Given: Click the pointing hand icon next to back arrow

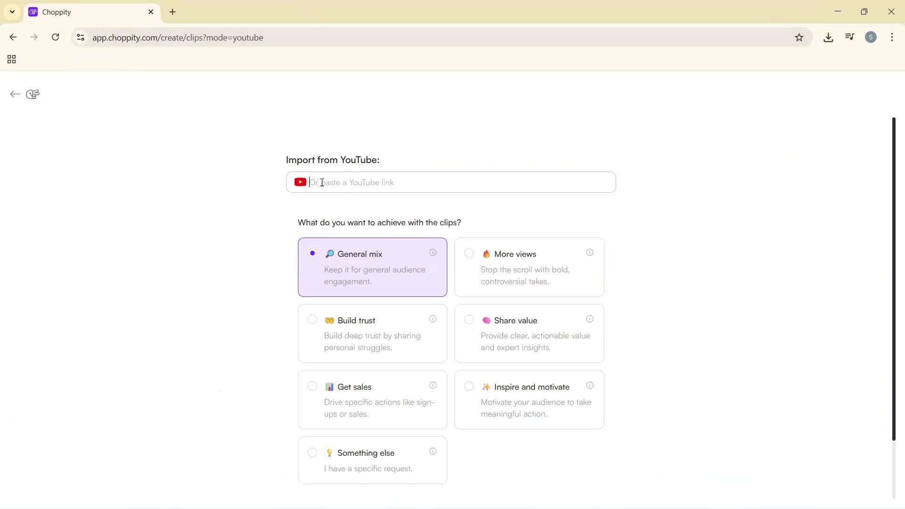Looking at the screenshot, I should (x=32, y=94).
